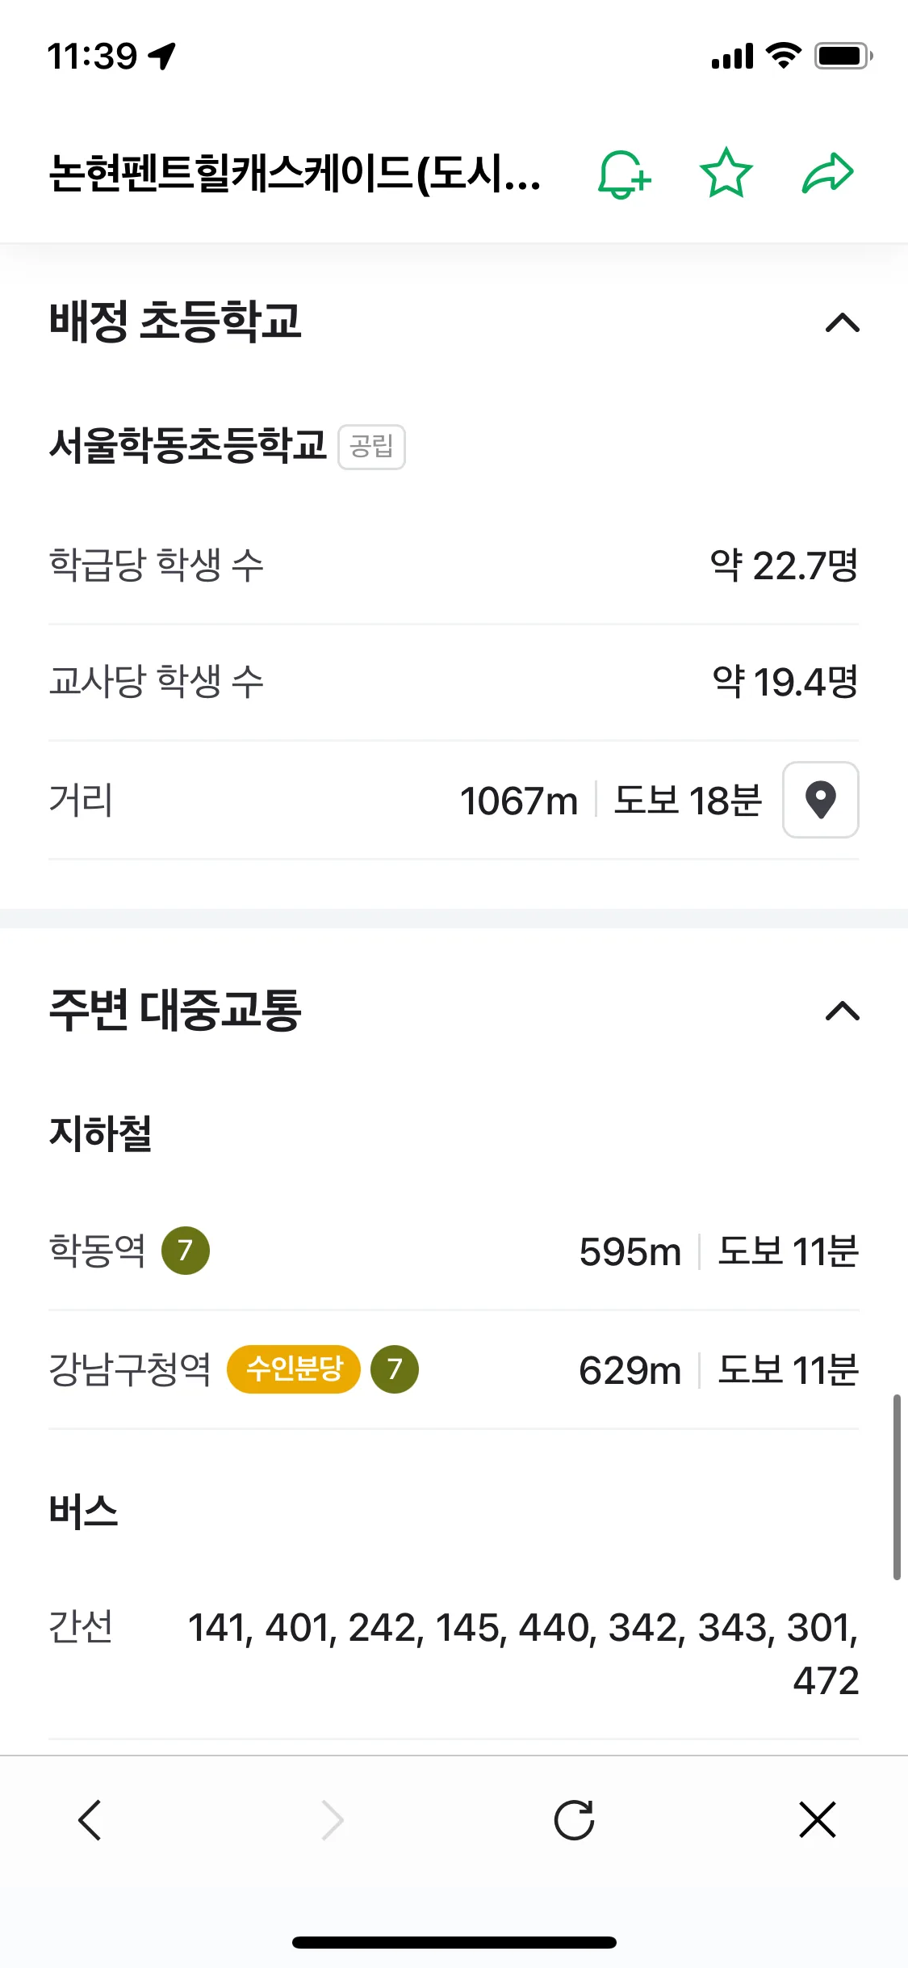Viewport: 908px width, 1968px height.
Task: Tap the 수인분당 line badge
Action: (294, 1369)
